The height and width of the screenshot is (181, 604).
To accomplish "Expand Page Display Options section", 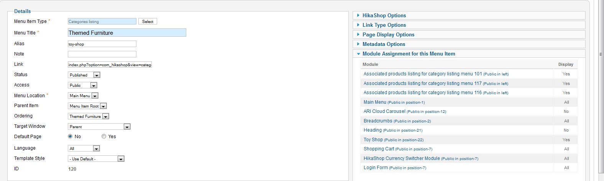I will click(388, 35).
